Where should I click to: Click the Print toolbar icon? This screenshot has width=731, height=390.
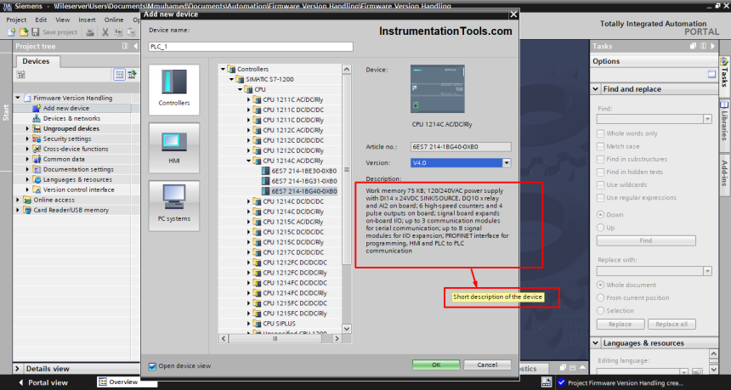[x=90, y=32]
